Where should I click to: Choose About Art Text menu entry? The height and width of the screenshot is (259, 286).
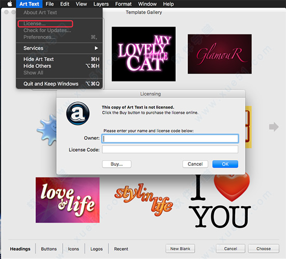tap(59, 12)
